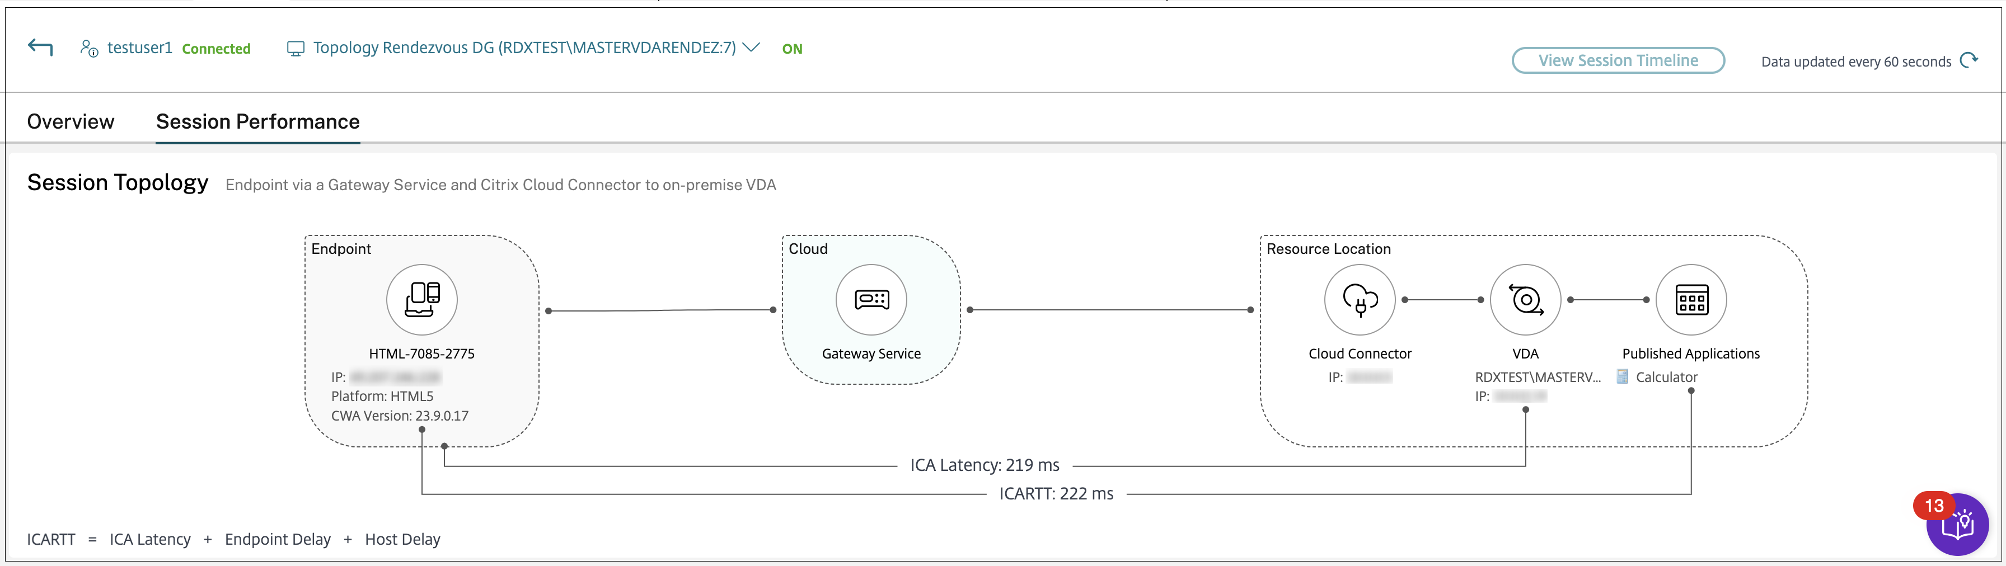Screen dimensions: 2006x566
Task: Click the Connected status label
Action: (x=215, y=48)
